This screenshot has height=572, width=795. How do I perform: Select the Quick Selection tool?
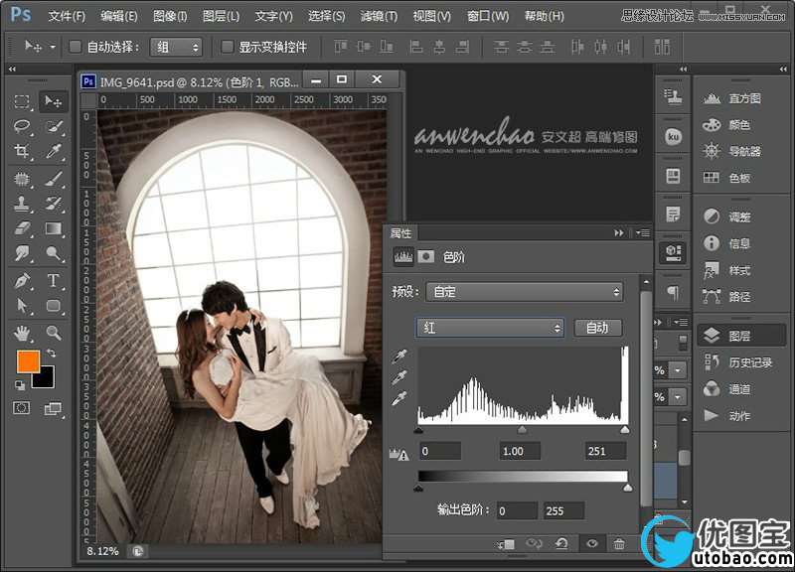point(54,126)
